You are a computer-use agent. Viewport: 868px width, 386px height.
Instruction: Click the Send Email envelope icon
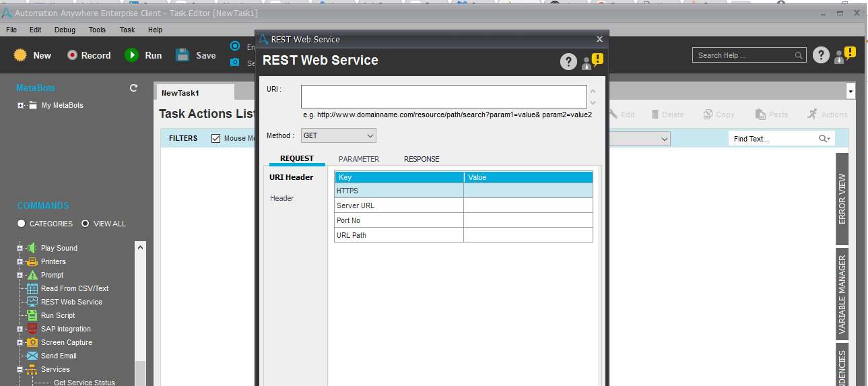pos(32,356)
